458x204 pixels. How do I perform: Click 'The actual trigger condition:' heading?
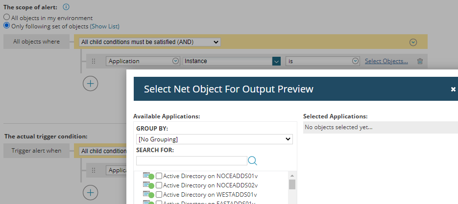(x=46, y=136)
